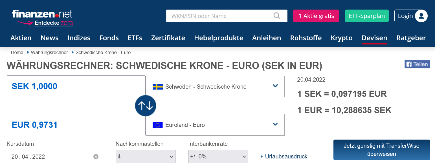Expand the Euroland - Euro currency dropdown
Viewport: 435px width, 168px height.
[x=275, y=124]
